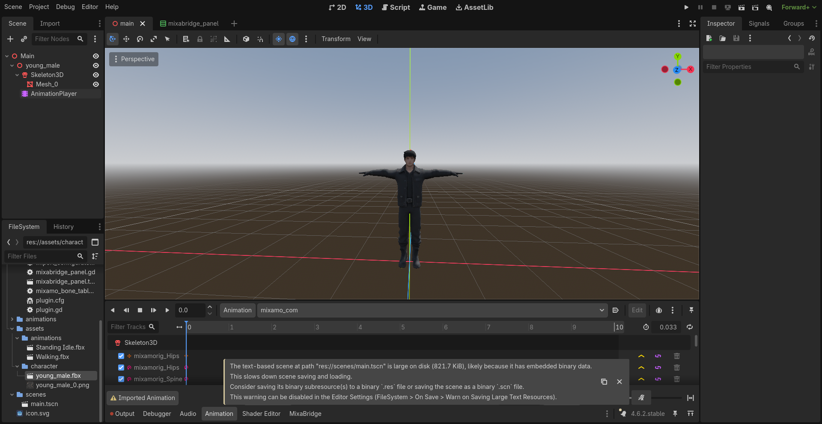Lock the selected node in the viewport
This screenshot has width=822, height=424.
(x=200, y=39)
